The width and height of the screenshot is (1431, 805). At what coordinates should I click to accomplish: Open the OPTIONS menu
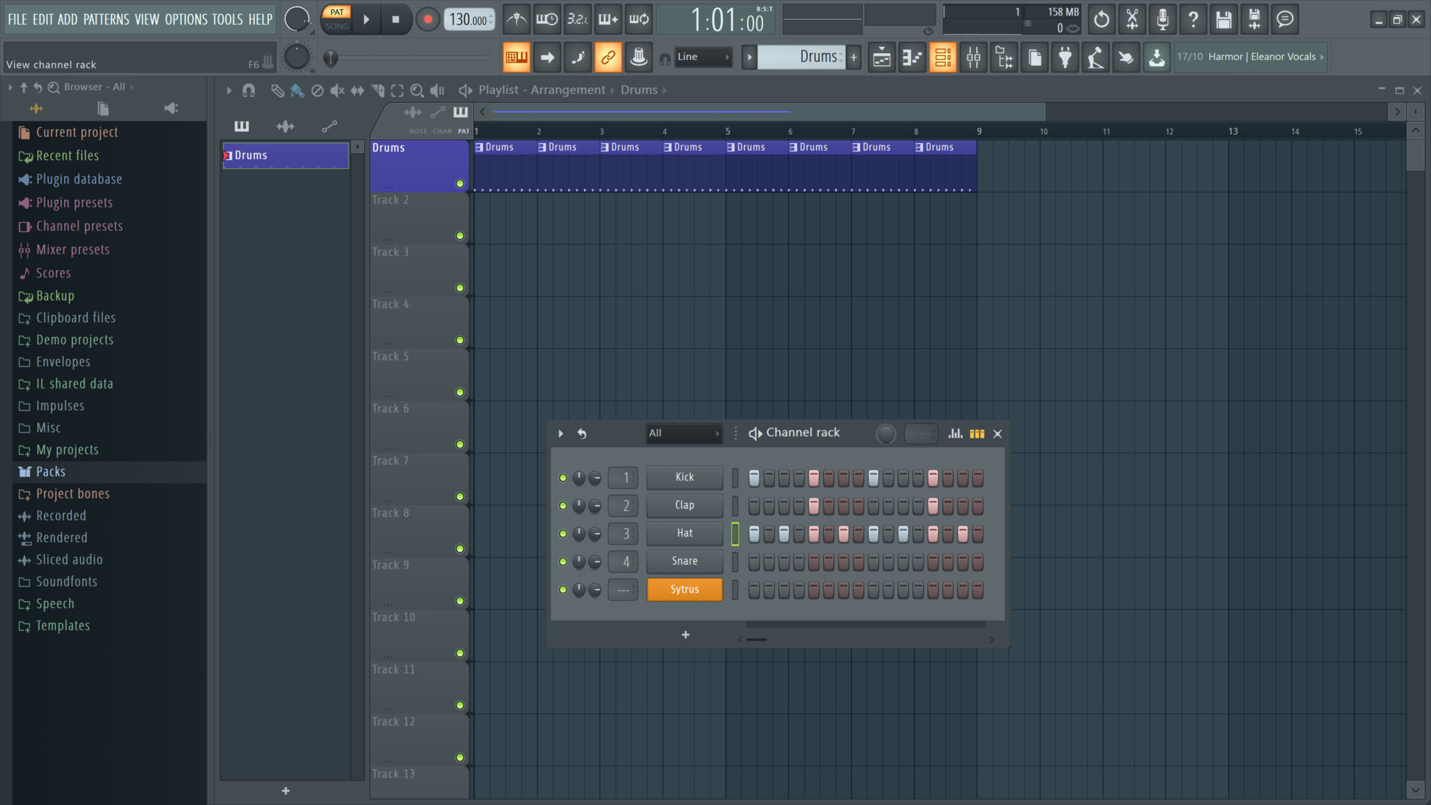click(186, 19)
